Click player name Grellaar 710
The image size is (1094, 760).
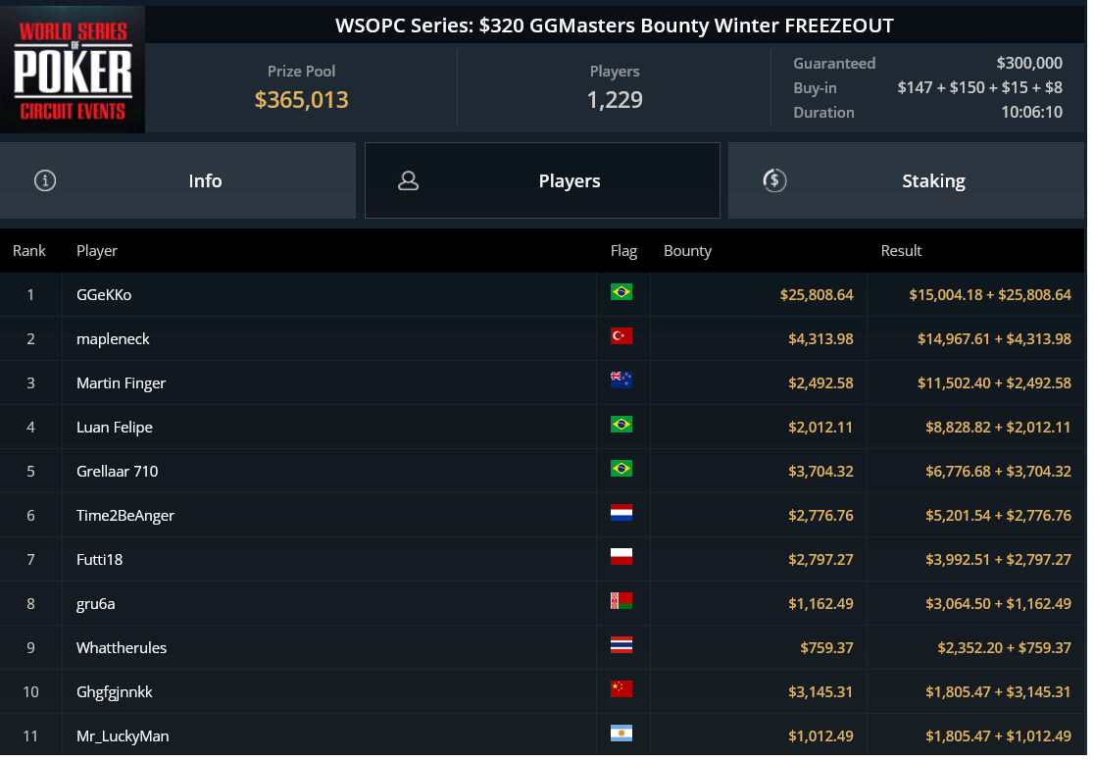(x=118, y=471)
